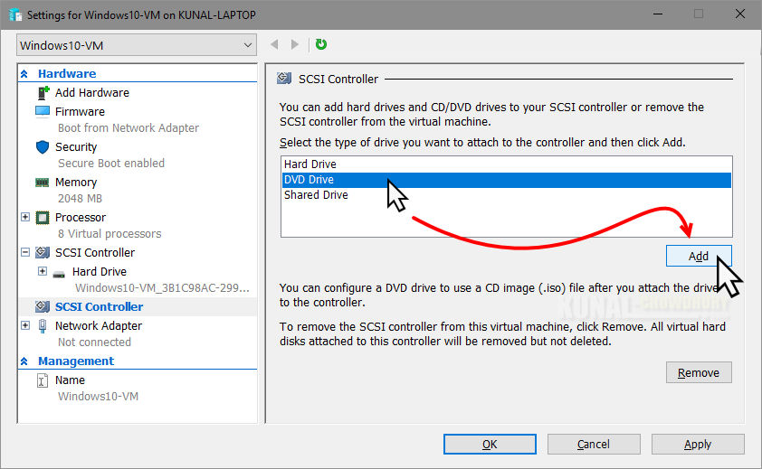Click the Remove button
Screen dimensions: 762x469
tap(699, 372)
